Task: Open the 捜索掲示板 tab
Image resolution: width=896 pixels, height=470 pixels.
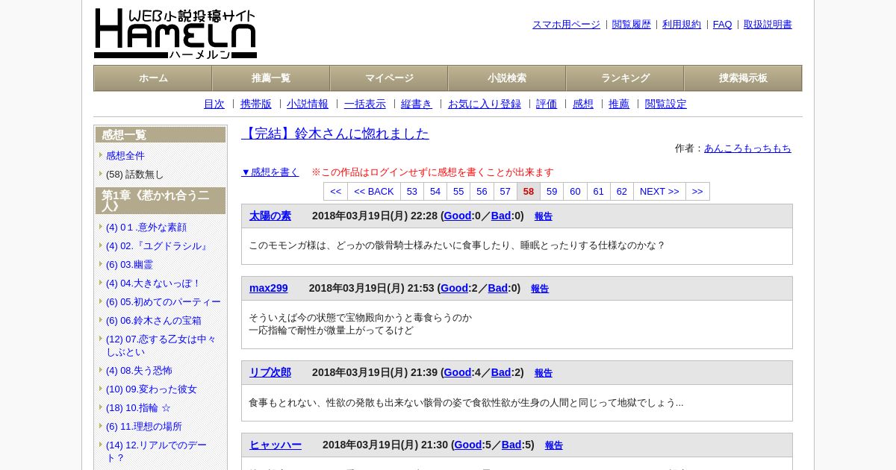Action: pyautogui.click(x=743, y=78)
